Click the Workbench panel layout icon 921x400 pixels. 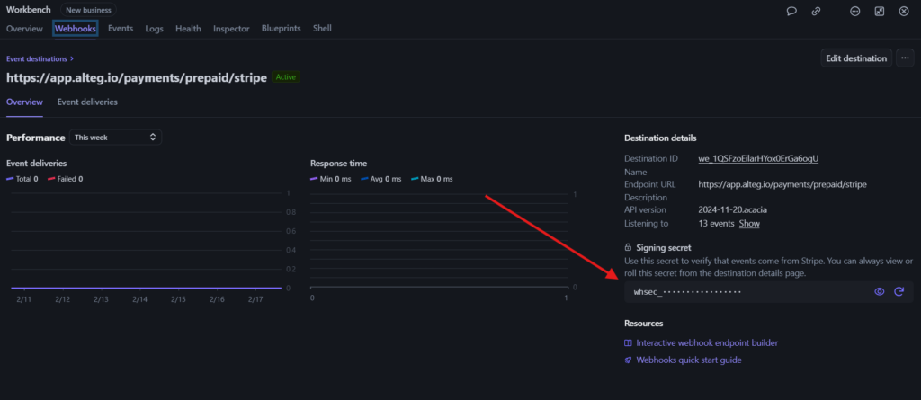point(879,11)
